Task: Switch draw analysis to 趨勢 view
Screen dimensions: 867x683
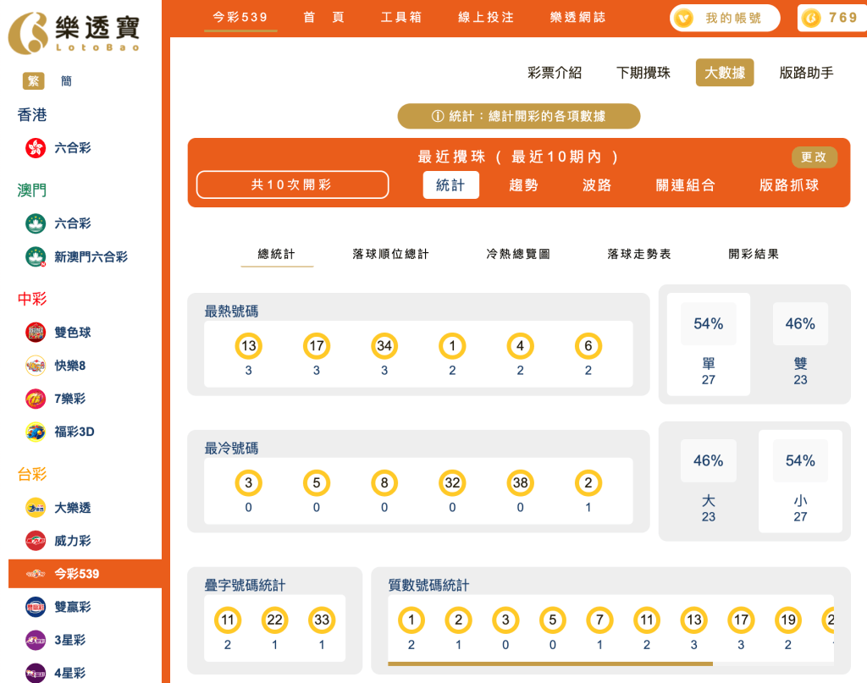Action: (x=524, y=185)
